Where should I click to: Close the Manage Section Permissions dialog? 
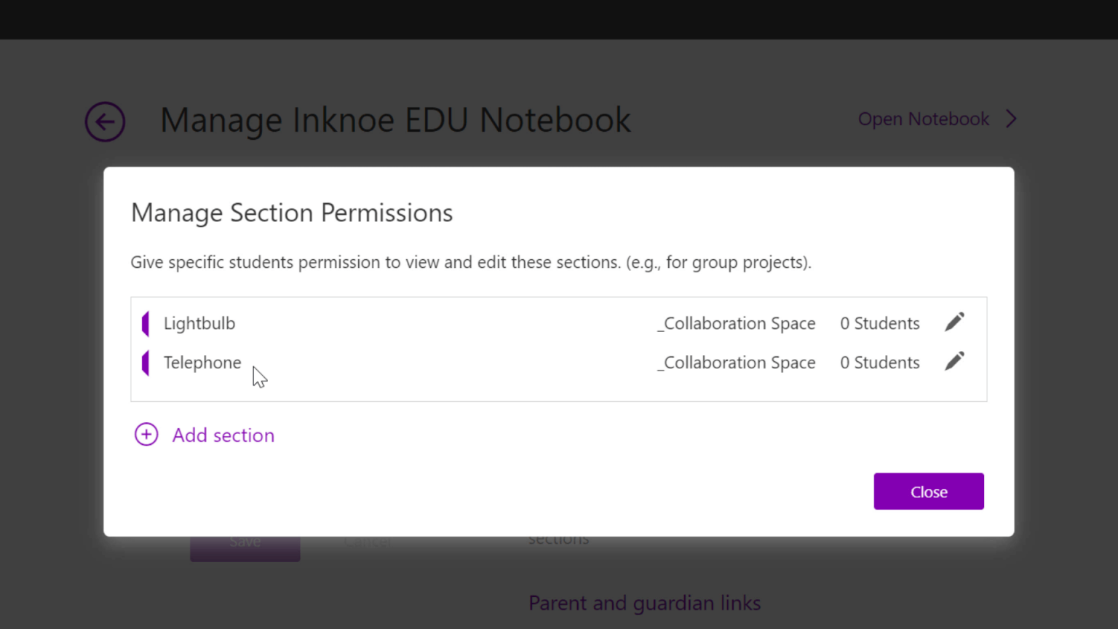tap(929, 491)
